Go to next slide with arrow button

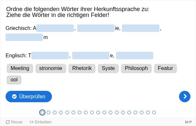coord(185,96)
